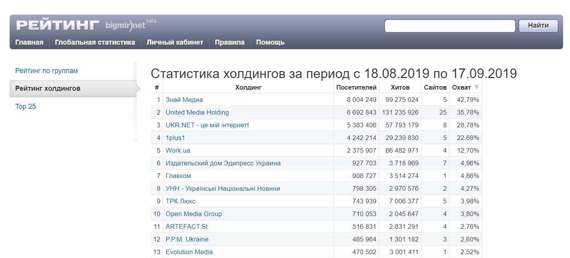570x258 pixels.
Task: Click hits value 99 275 024
Action: tap(402, 100)
